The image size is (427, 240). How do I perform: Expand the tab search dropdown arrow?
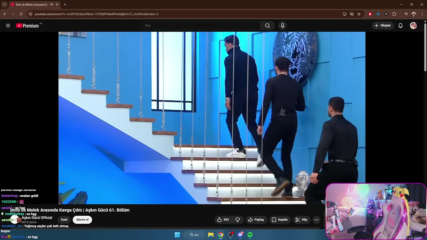tap(5, 5)
